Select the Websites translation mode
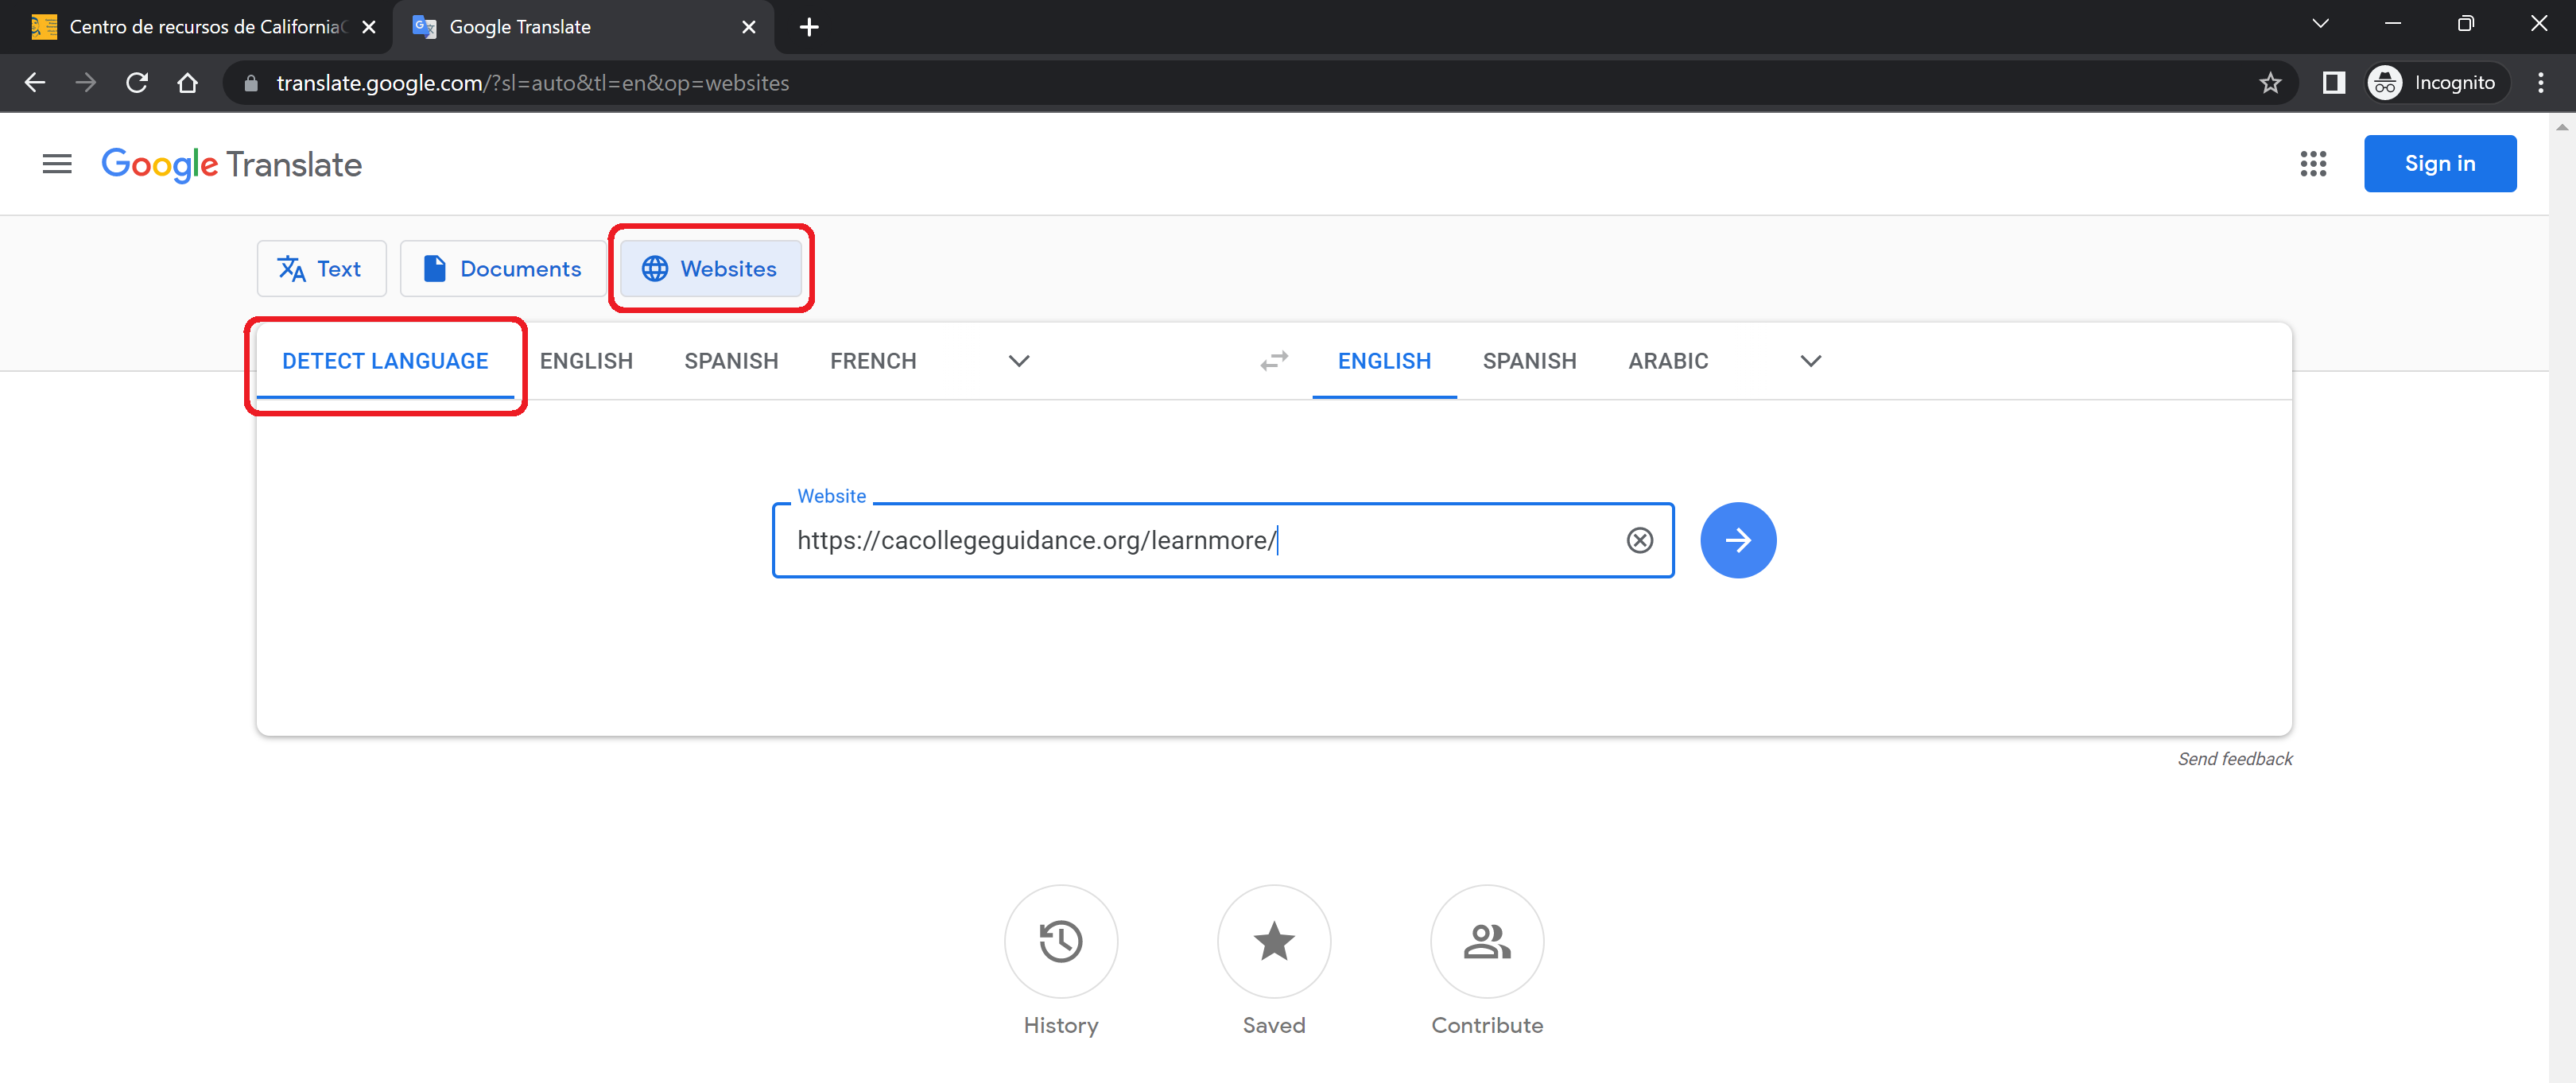The height and width of the screenshot is (1083, 2576). coord(711,269)
